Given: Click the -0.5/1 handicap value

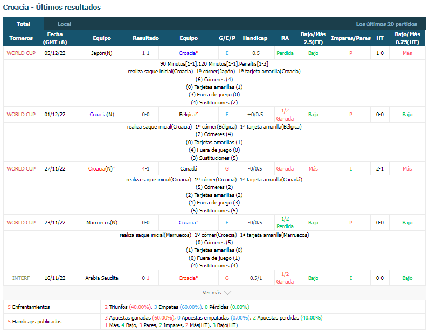Looking at the screenshot, I should coord(255,278).
